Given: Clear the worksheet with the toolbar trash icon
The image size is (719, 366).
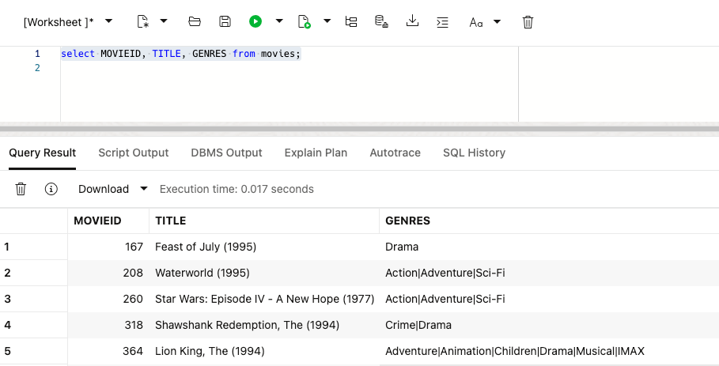Looking at the screenshot, I should click(x=528, y=22).
